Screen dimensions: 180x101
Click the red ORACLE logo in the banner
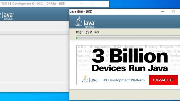[163, 80]
